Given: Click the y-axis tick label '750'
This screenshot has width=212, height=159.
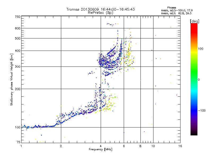Looking at the screenshot, I should click(x=18, y=17).
